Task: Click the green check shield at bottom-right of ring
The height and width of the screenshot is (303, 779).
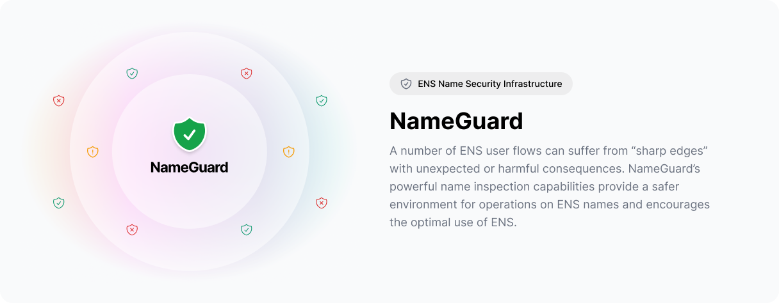Action: pos(247,229)
